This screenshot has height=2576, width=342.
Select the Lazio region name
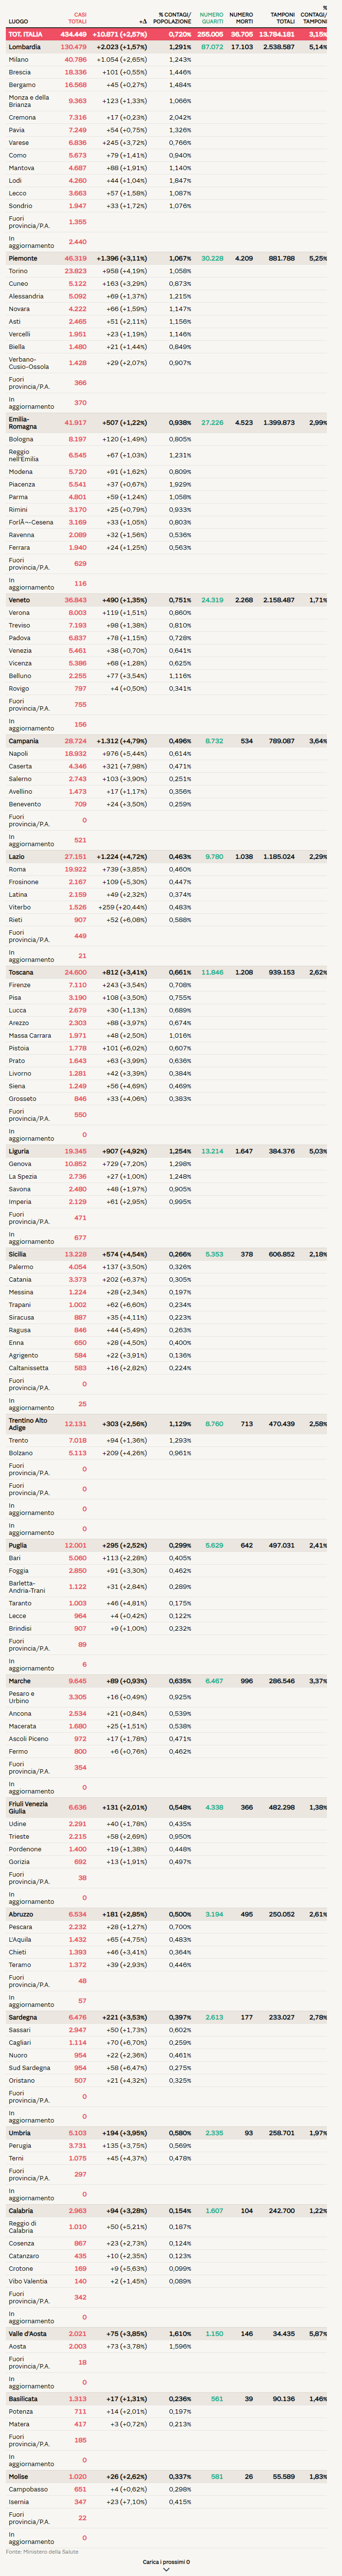(x=17, y=856)
